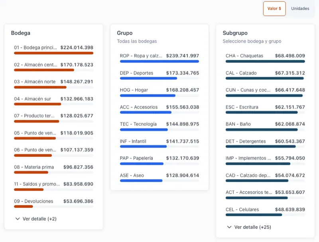Viewport: 319px width, 242px height.
Task: Select IMP - Implementos subgroup
Action: tap(265, 160)
